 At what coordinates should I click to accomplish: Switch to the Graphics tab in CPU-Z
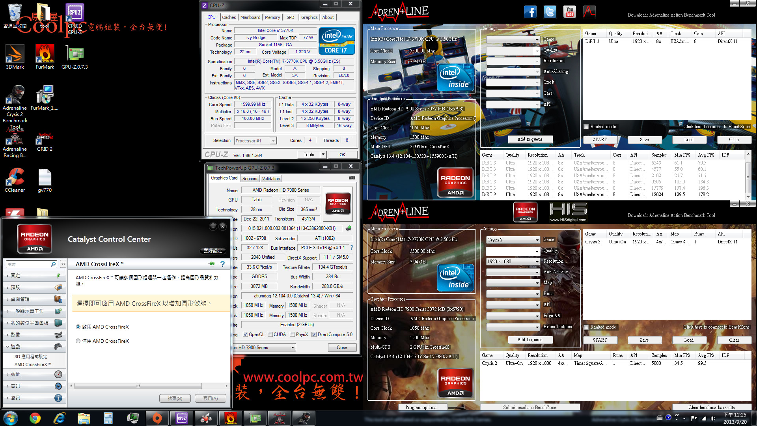(309, 17)
